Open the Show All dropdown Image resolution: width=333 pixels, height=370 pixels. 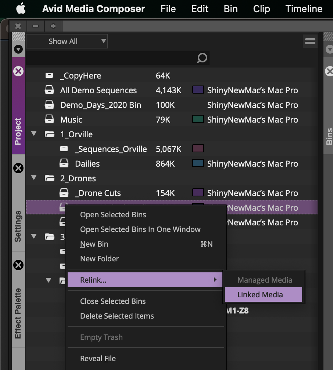click(67, 41)
